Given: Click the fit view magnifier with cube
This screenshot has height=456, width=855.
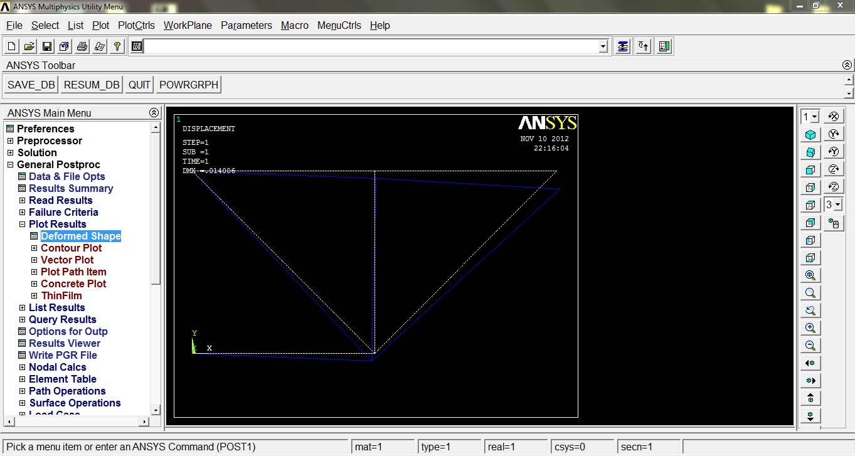Looking at the screenshot, I should (810, 275).
